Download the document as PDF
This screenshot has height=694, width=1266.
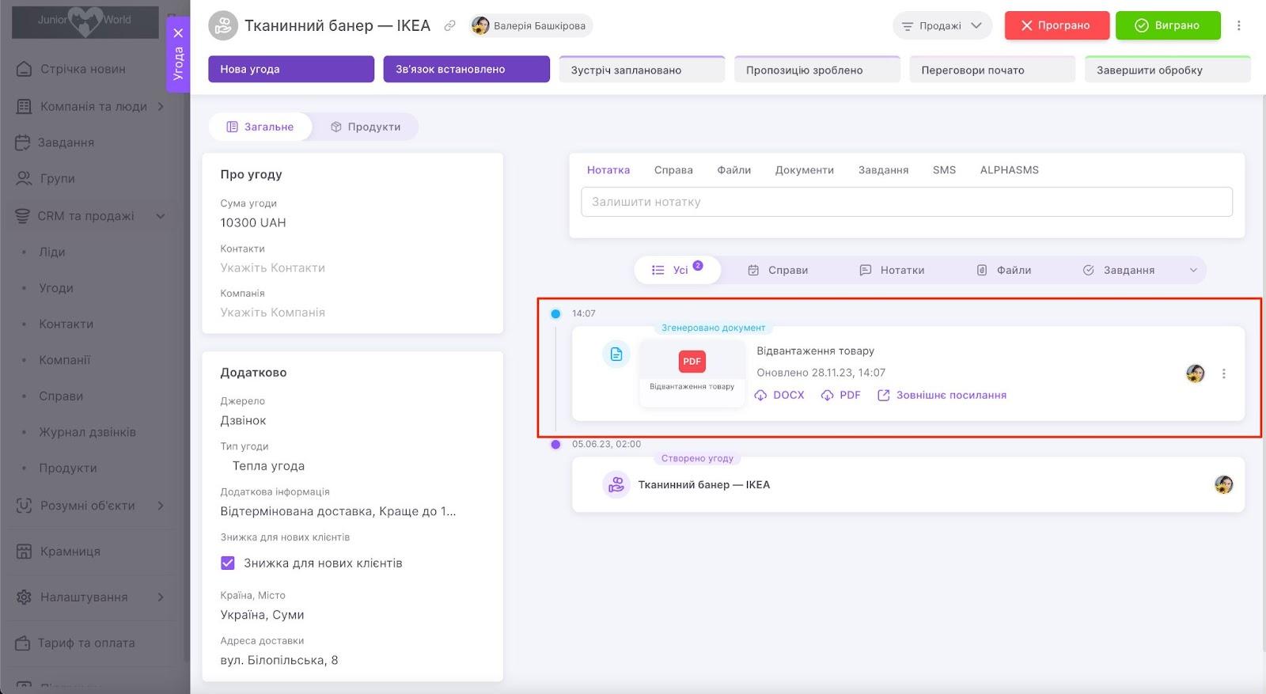pos(841,395)
